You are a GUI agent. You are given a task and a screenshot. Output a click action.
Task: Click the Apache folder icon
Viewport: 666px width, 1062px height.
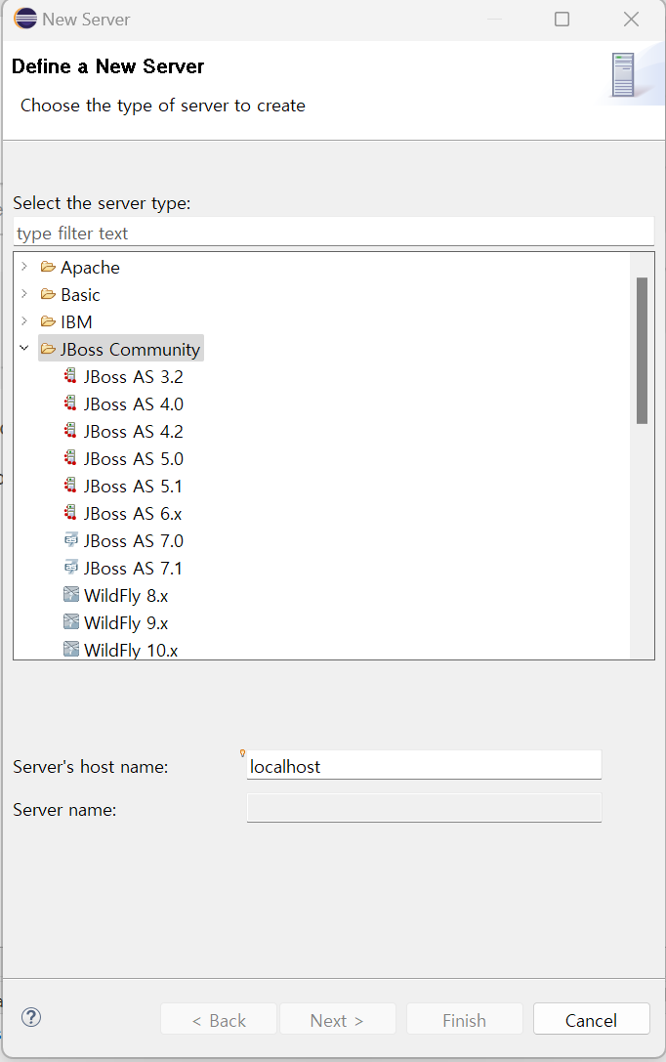(48, 267)
